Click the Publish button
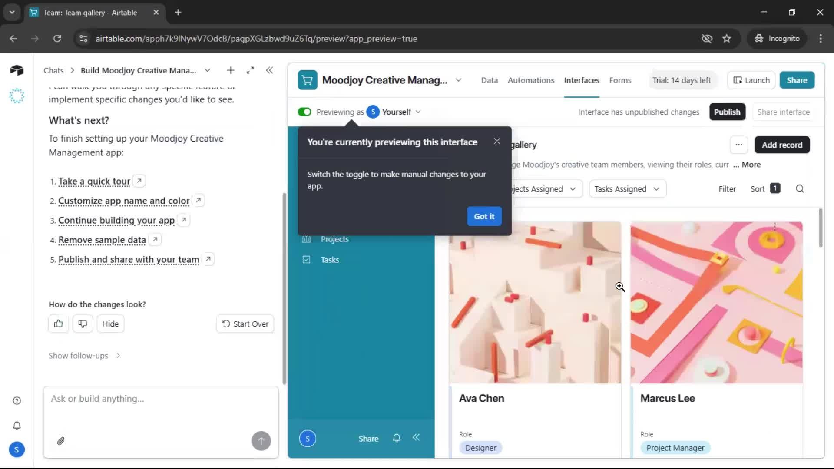The height and width of the screenshot is (469, 834). [x=727, y=112]
